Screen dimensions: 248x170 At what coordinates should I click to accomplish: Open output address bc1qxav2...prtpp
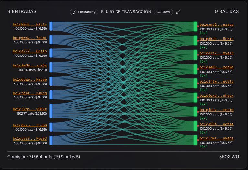click(x=217, y=25)
